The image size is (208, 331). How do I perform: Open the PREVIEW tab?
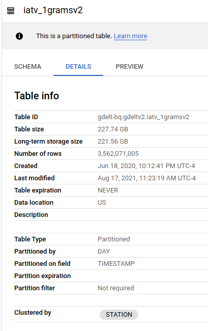[129, 67]
